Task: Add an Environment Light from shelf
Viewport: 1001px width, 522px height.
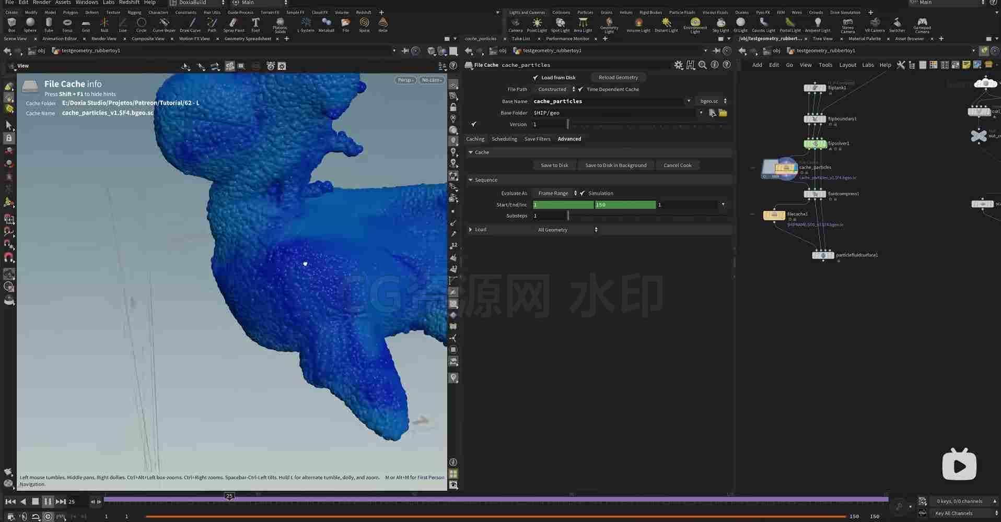Action: coord(695,25)
